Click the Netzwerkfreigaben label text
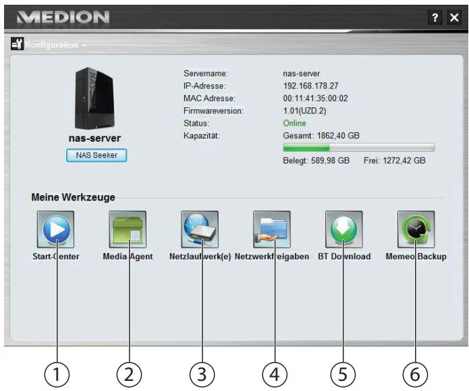This screenshot has height=391, width=469. 272,257
